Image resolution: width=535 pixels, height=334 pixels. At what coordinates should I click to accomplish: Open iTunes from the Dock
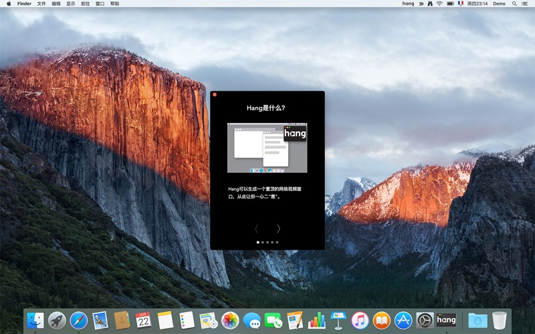click(x=360, y=320)
